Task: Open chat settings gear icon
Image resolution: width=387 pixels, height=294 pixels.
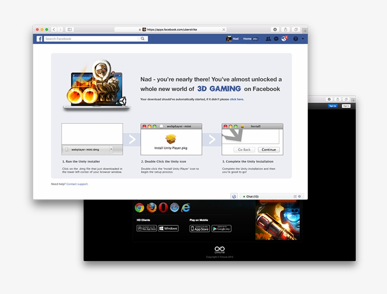Action: pos(299,196)
